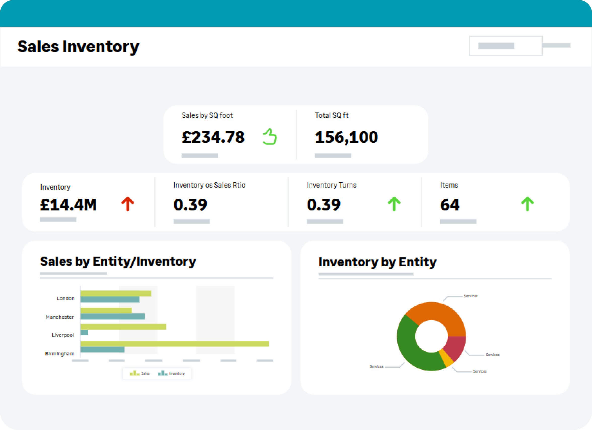Screen dimensions: 592x430
Task: Click London's teal inventory bar
Action: [110, 299]
